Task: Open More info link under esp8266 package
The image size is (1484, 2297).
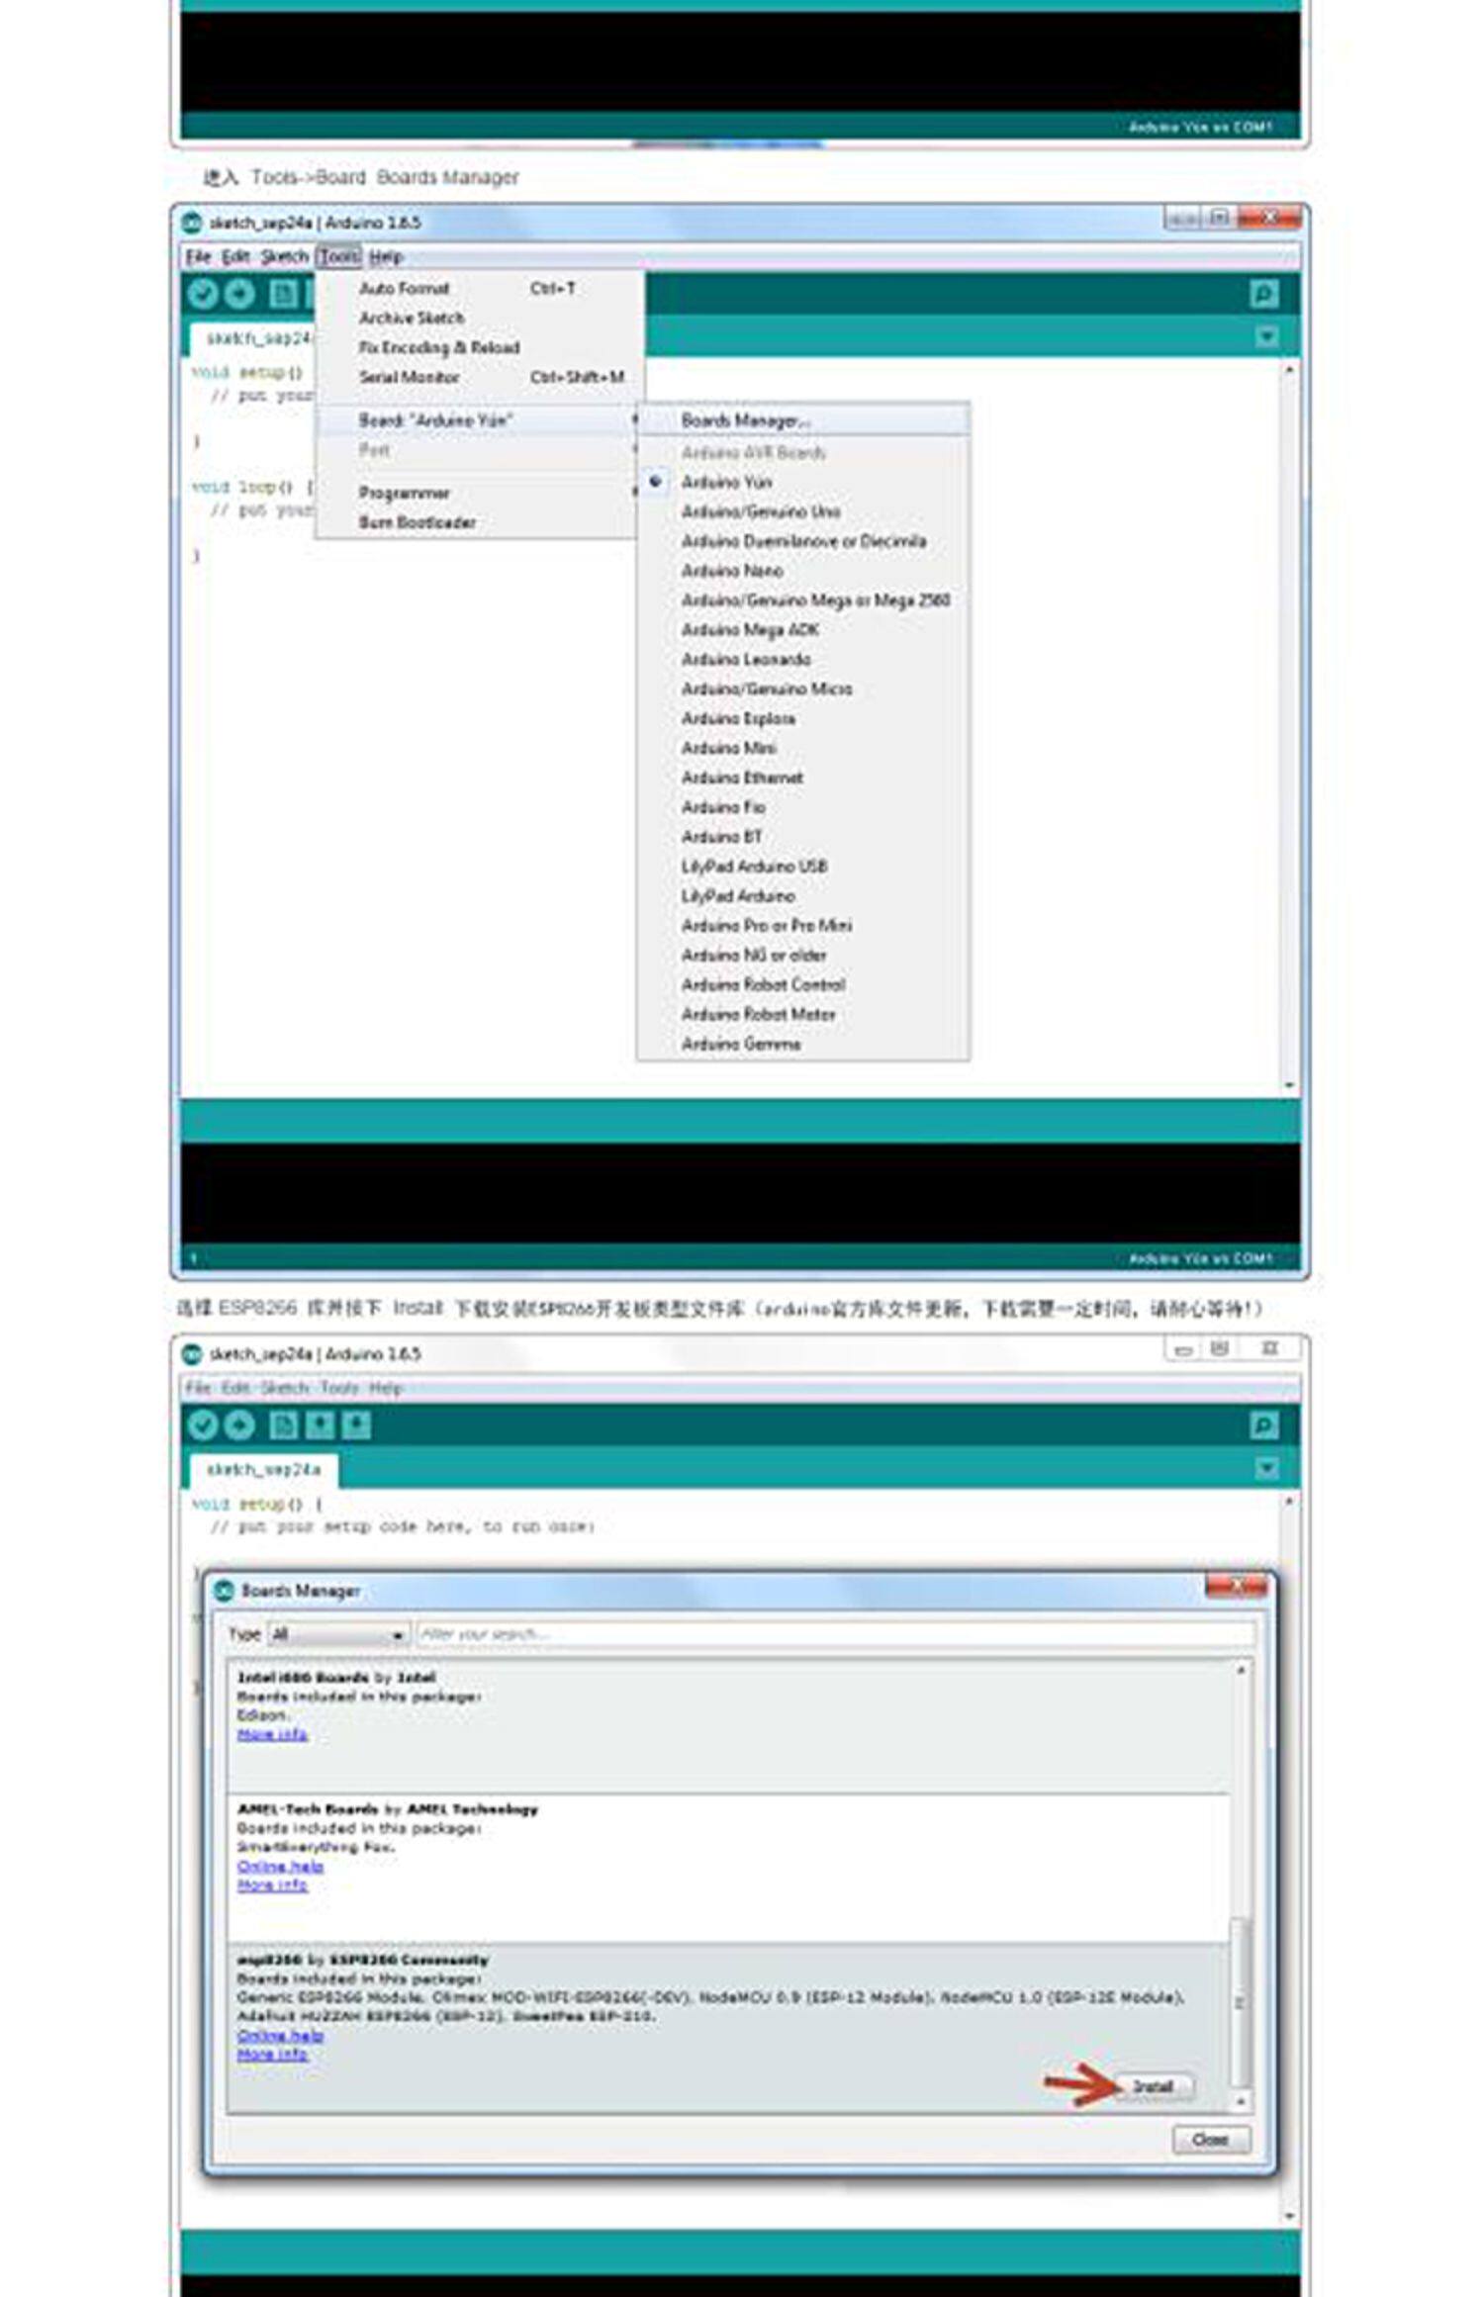Action: (272, 2054)
